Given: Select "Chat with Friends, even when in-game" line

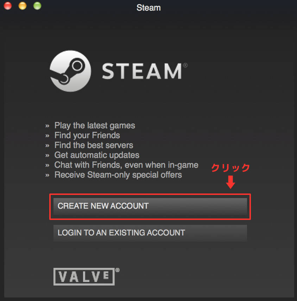Looking at the screenshot, I should click(x=126, y=165).
